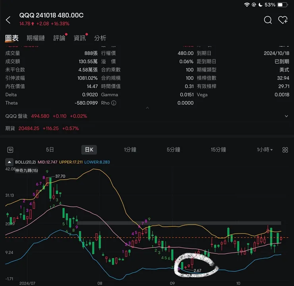Tap the chart y-axis label 31.13
This screenshot has width=294, height=286.
(x=10, y=195)
